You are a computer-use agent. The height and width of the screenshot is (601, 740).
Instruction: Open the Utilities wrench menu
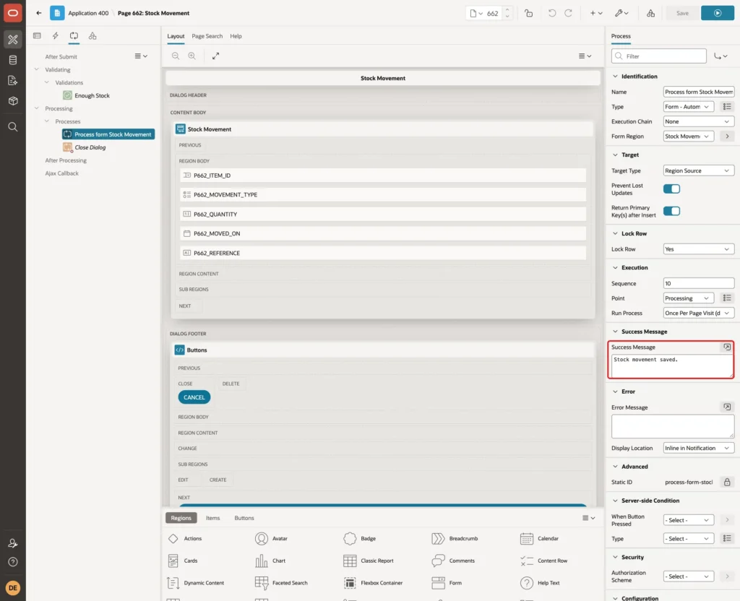pos(621,13)
